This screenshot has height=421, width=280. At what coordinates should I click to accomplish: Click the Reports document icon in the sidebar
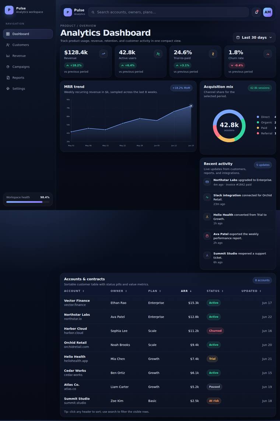8,77
